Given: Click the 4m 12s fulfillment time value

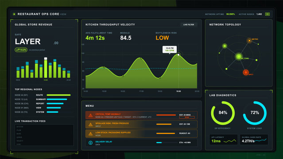Looking at the screenshot, I should click(x=95, y=38).
